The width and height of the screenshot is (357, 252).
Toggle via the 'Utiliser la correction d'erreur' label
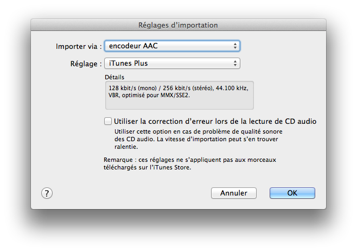point(215,122)
